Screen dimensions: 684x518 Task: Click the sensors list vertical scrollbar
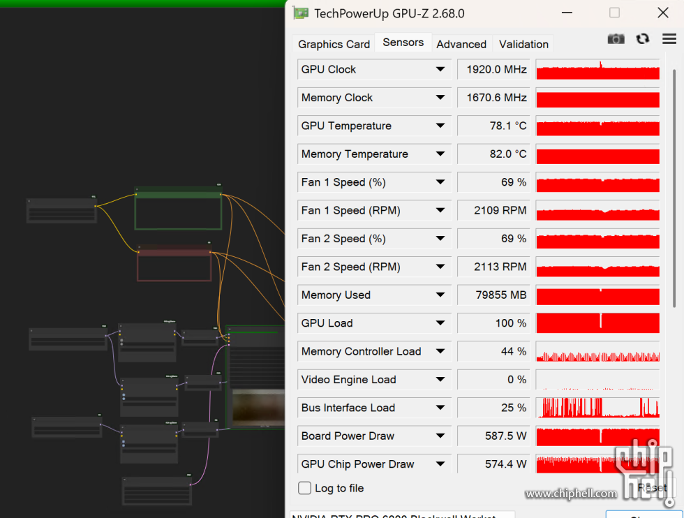[x=674, y=188]
